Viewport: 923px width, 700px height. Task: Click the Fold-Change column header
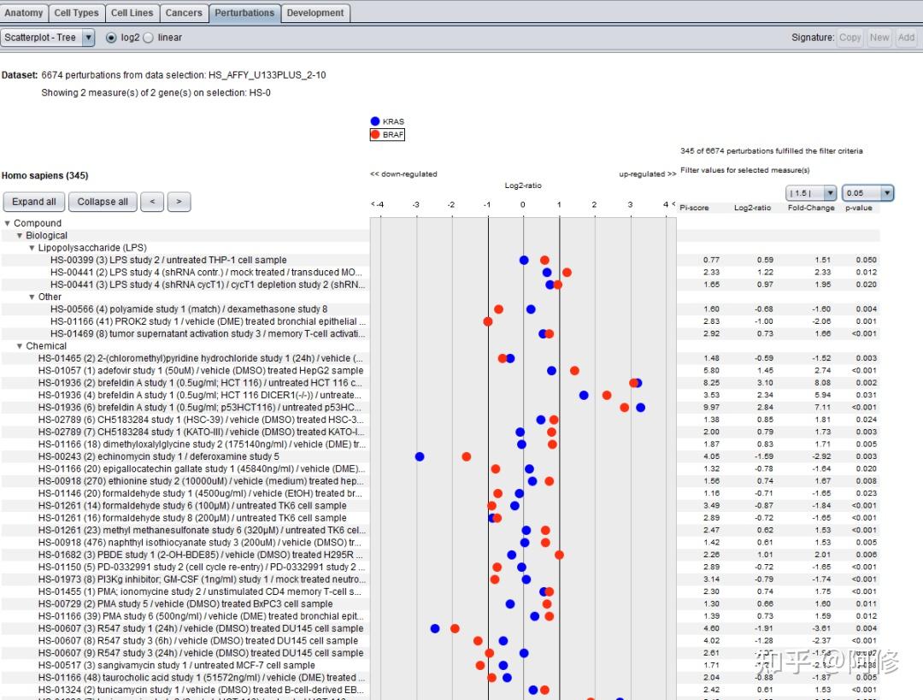(x=811, y=208)
